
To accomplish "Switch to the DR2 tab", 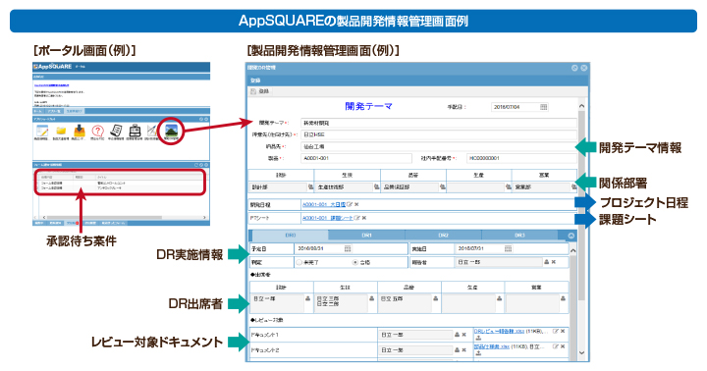I will point(443,236).
